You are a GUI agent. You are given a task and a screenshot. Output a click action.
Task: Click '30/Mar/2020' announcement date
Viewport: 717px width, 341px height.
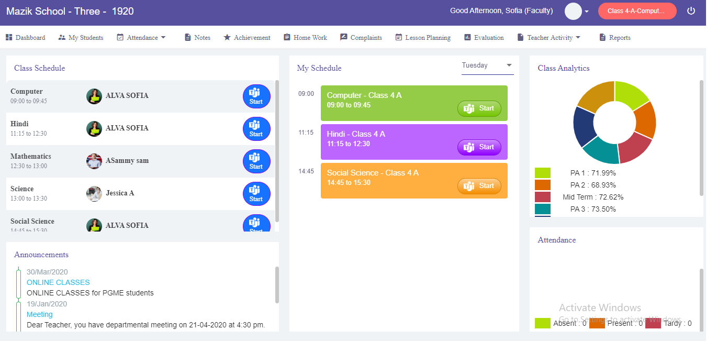(47, 272)
